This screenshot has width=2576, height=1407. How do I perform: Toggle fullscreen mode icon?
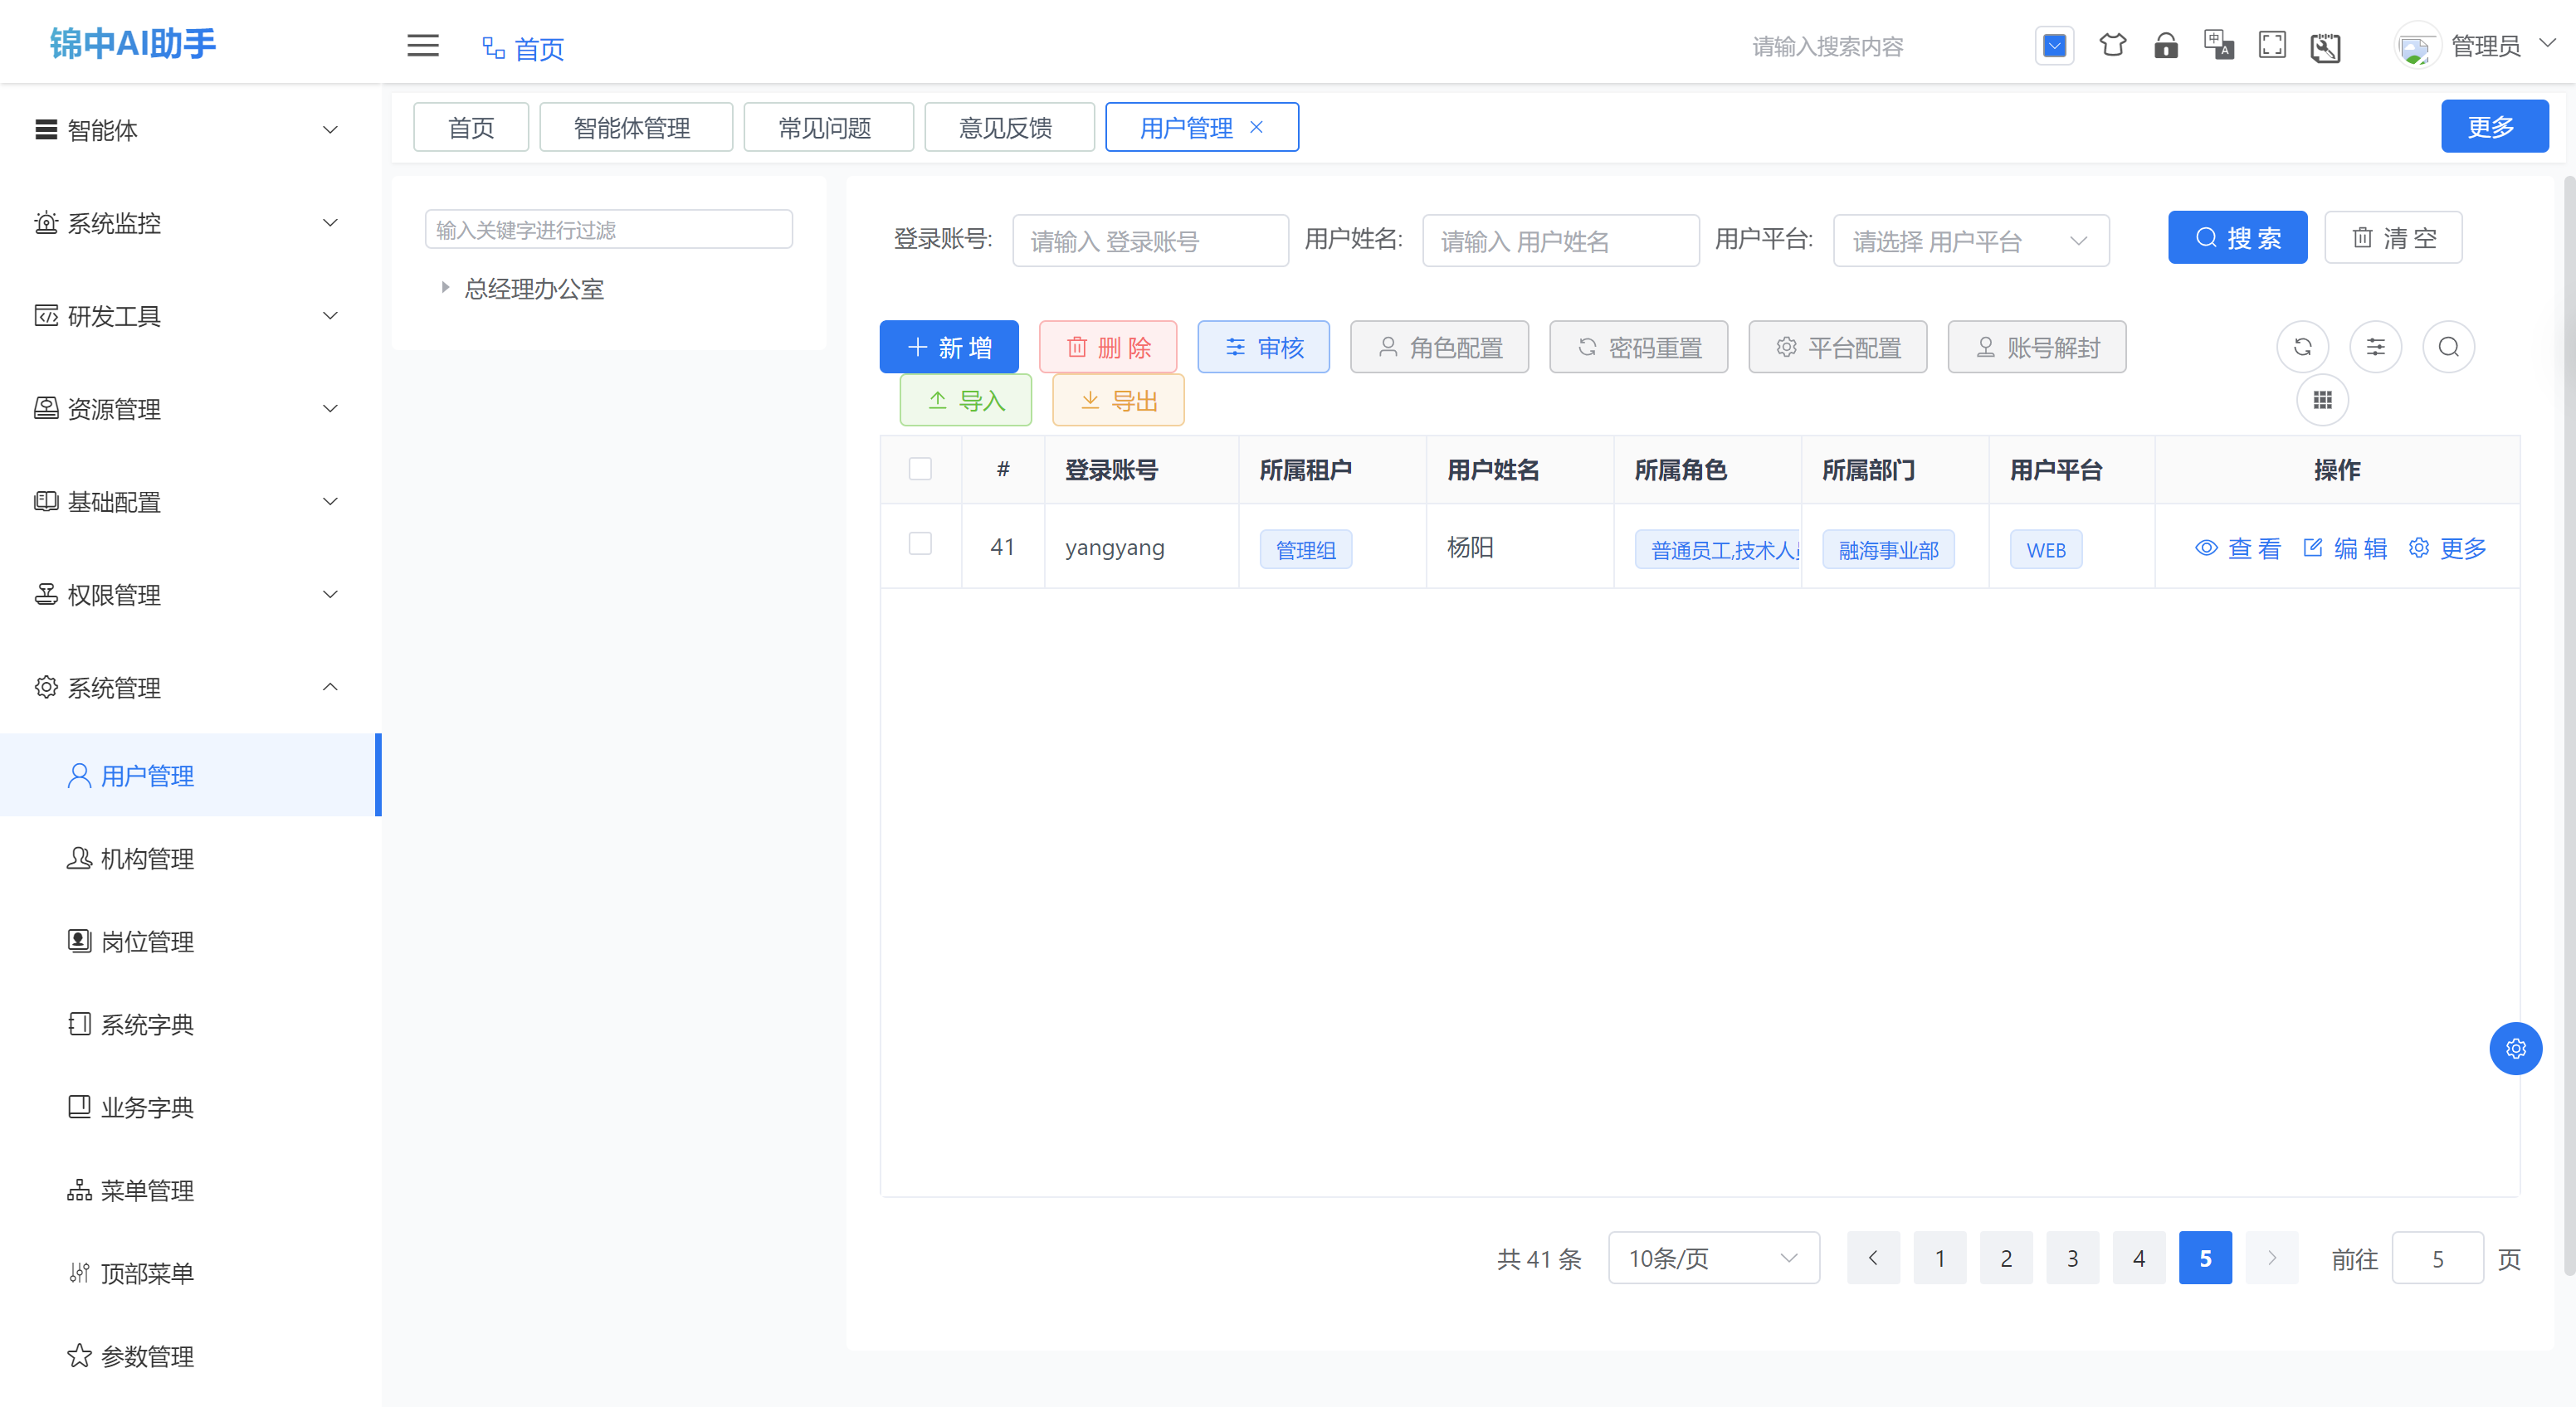point(2271,46)
